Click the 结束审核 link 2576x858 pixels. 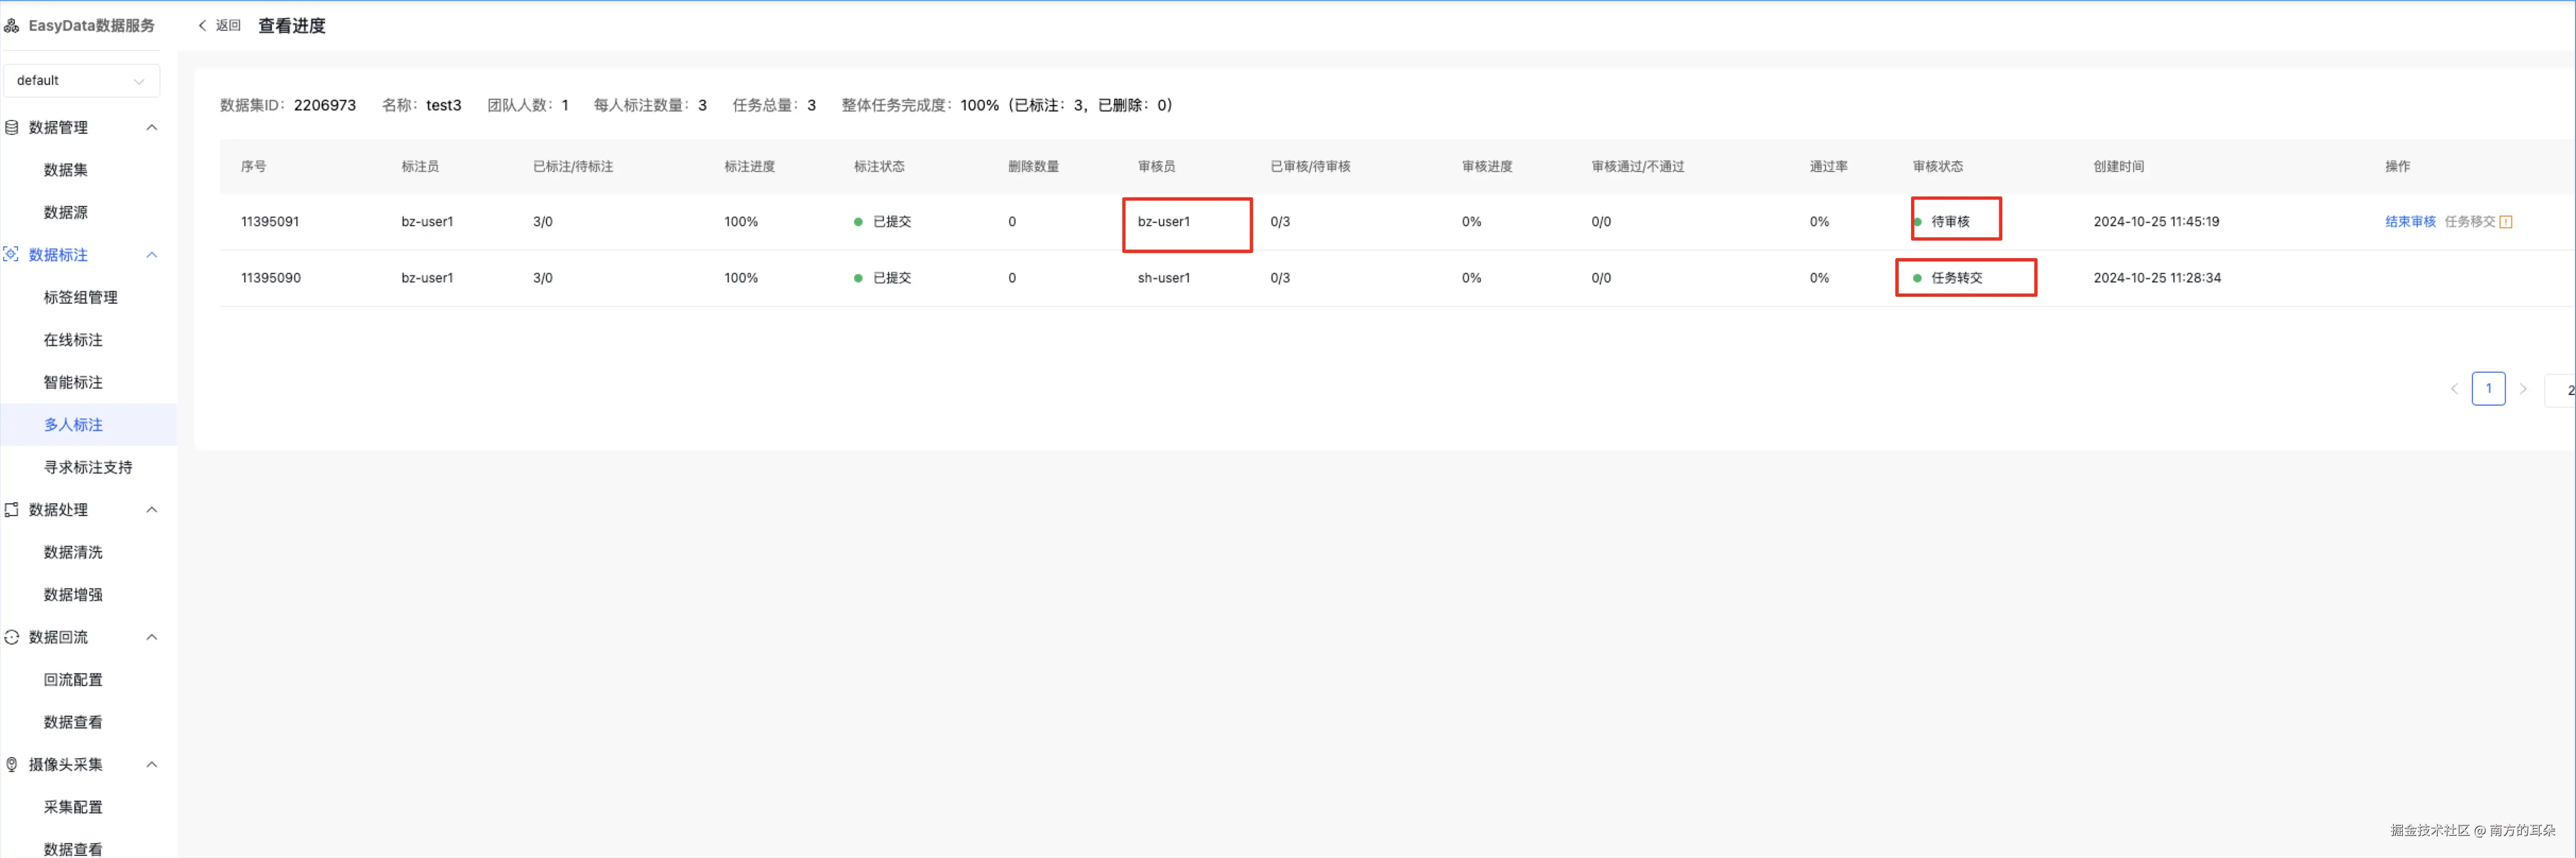pos(2410,222)
